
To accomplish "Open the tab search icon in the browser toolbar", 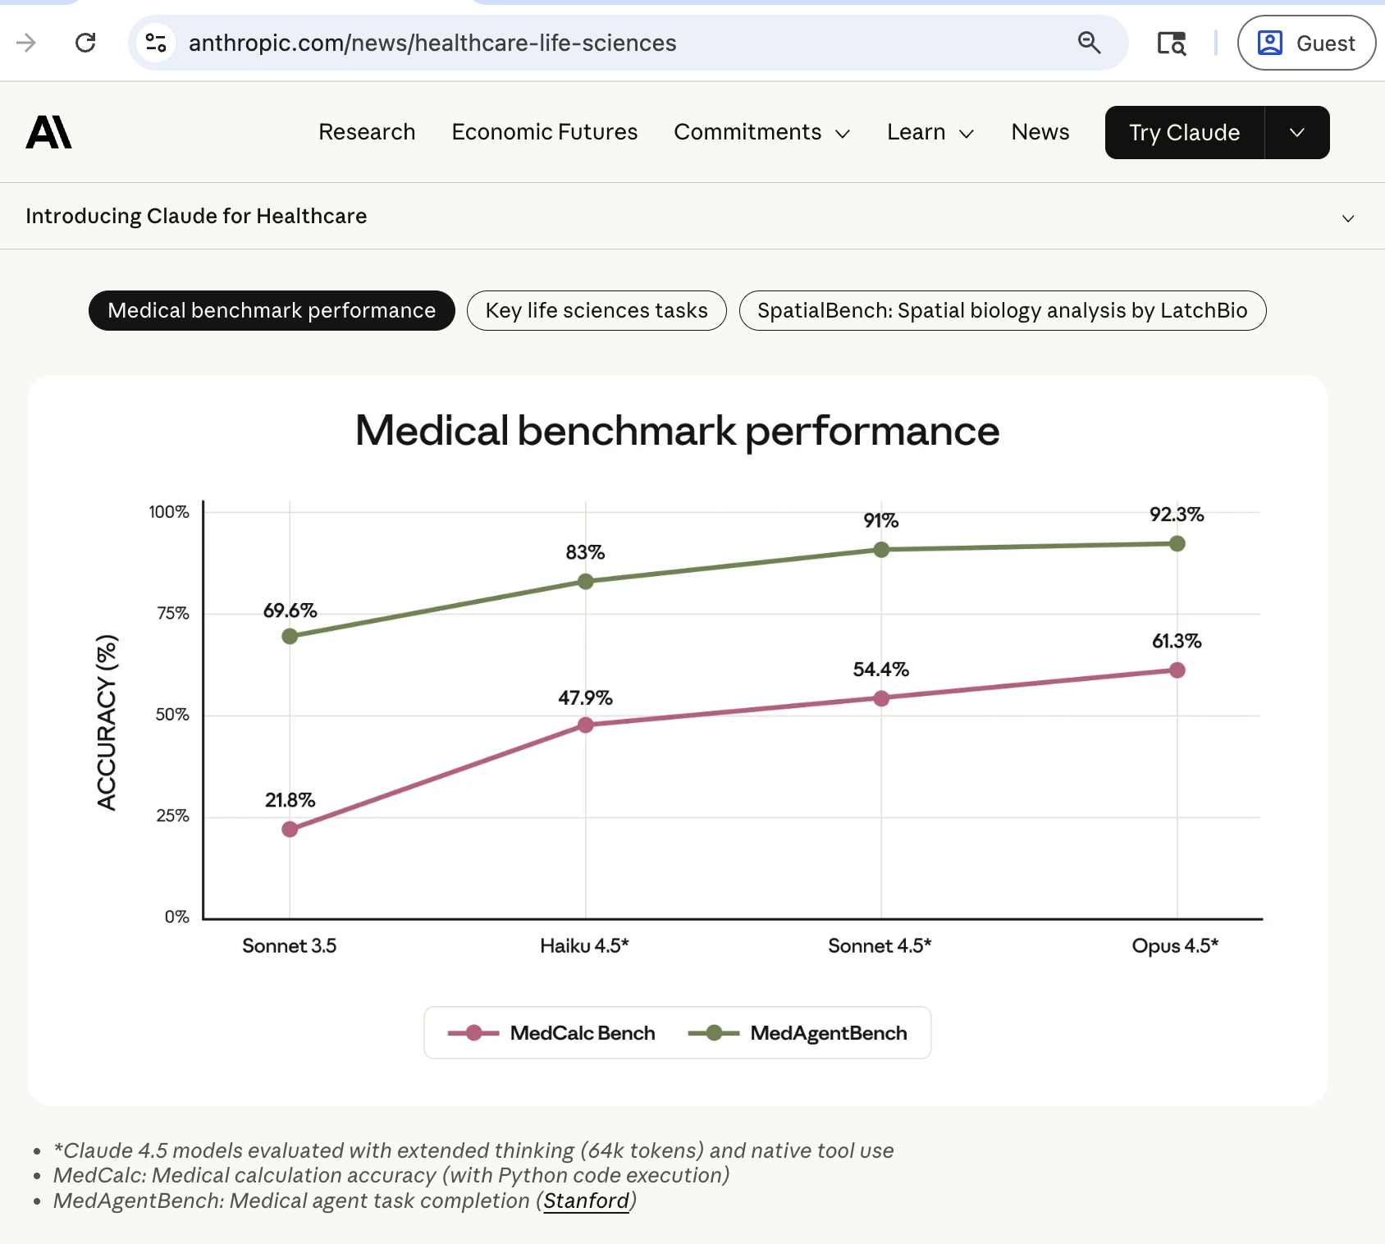I will pos(1171,43).
